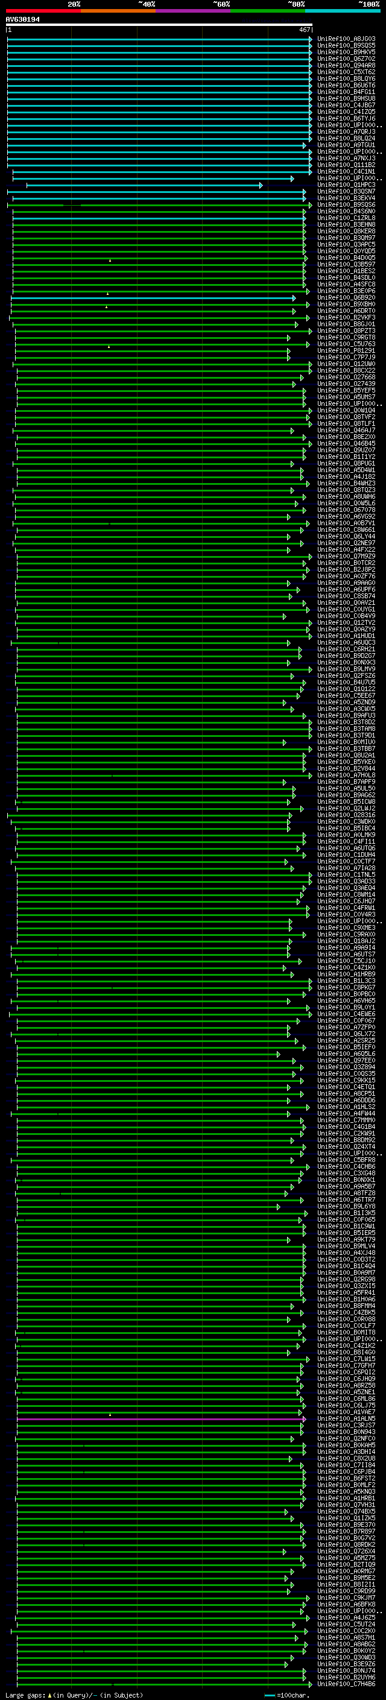Select the UniRef100_B9LMV9 label
This screenshot has width=386, height=1700.
[x=346, y=669]
